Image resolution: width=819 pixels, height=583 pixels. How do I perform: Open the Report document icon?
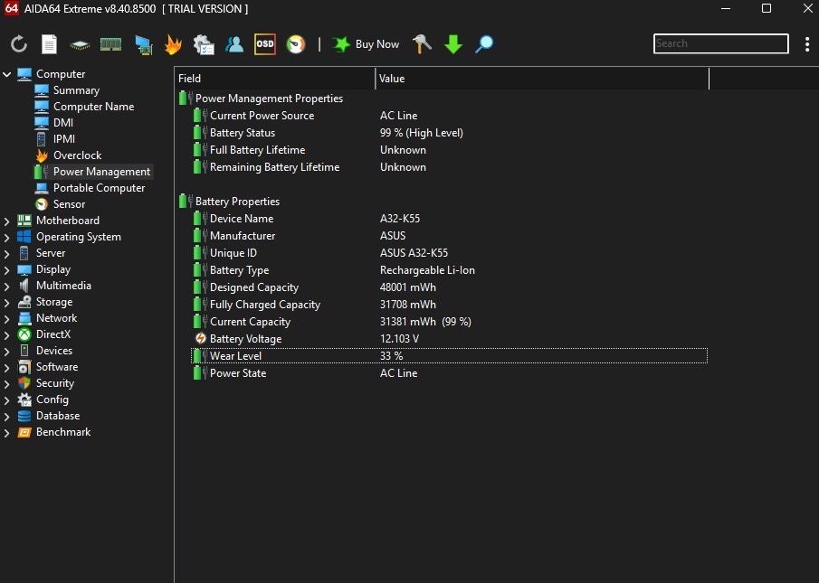coord(49,44)
